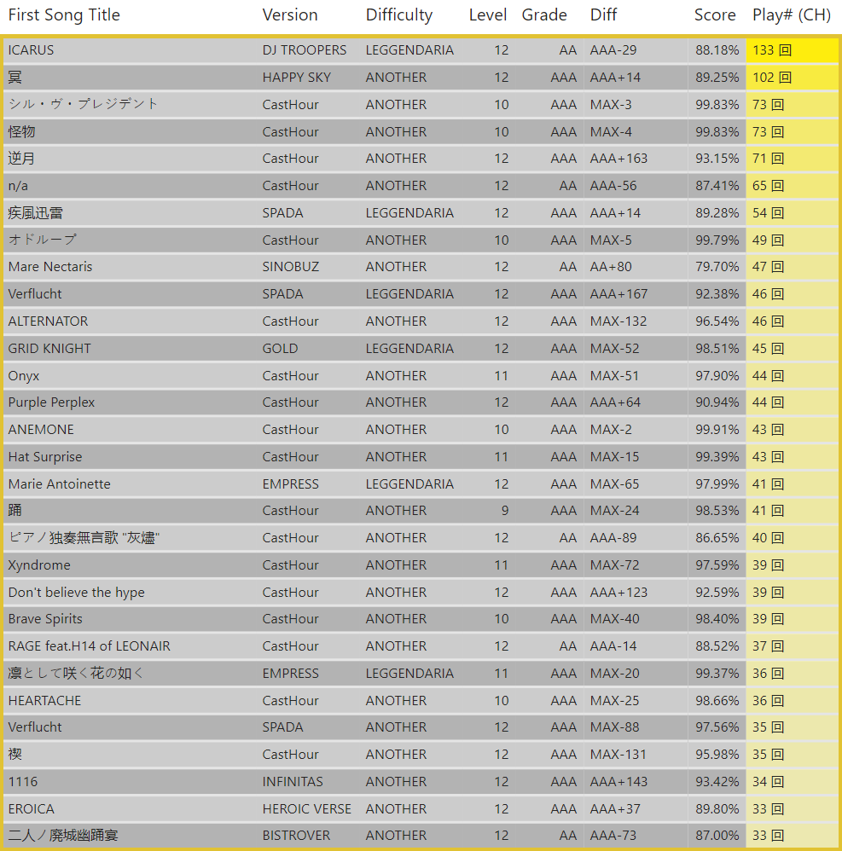This screenshot has height=851, width=842.
Task: Select the Level column header
Action: click(x=488, y=15)
